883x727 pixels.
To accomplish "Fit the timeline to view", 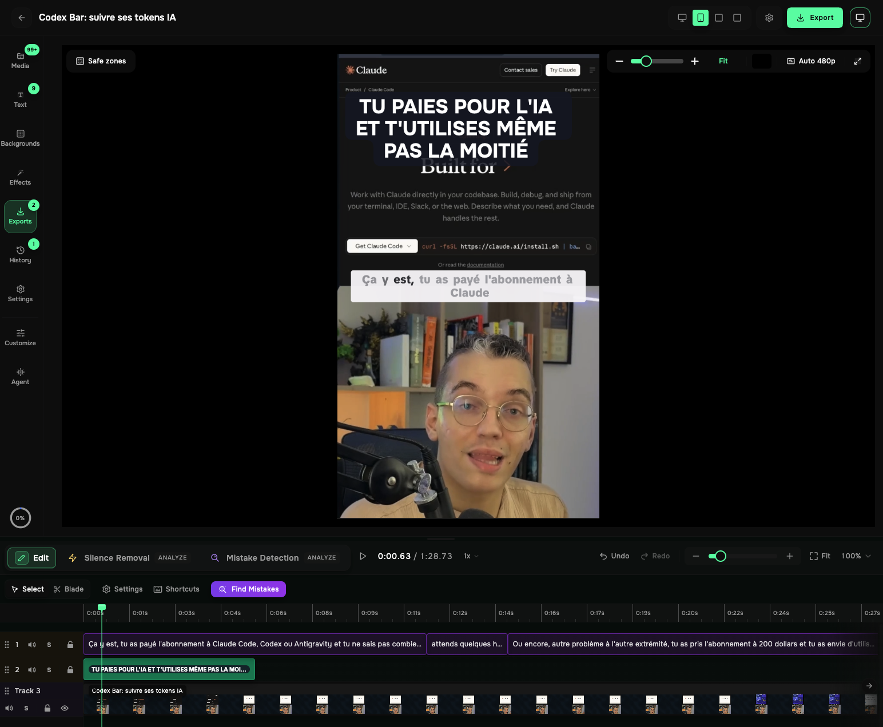I will click(x=820, y=556).
